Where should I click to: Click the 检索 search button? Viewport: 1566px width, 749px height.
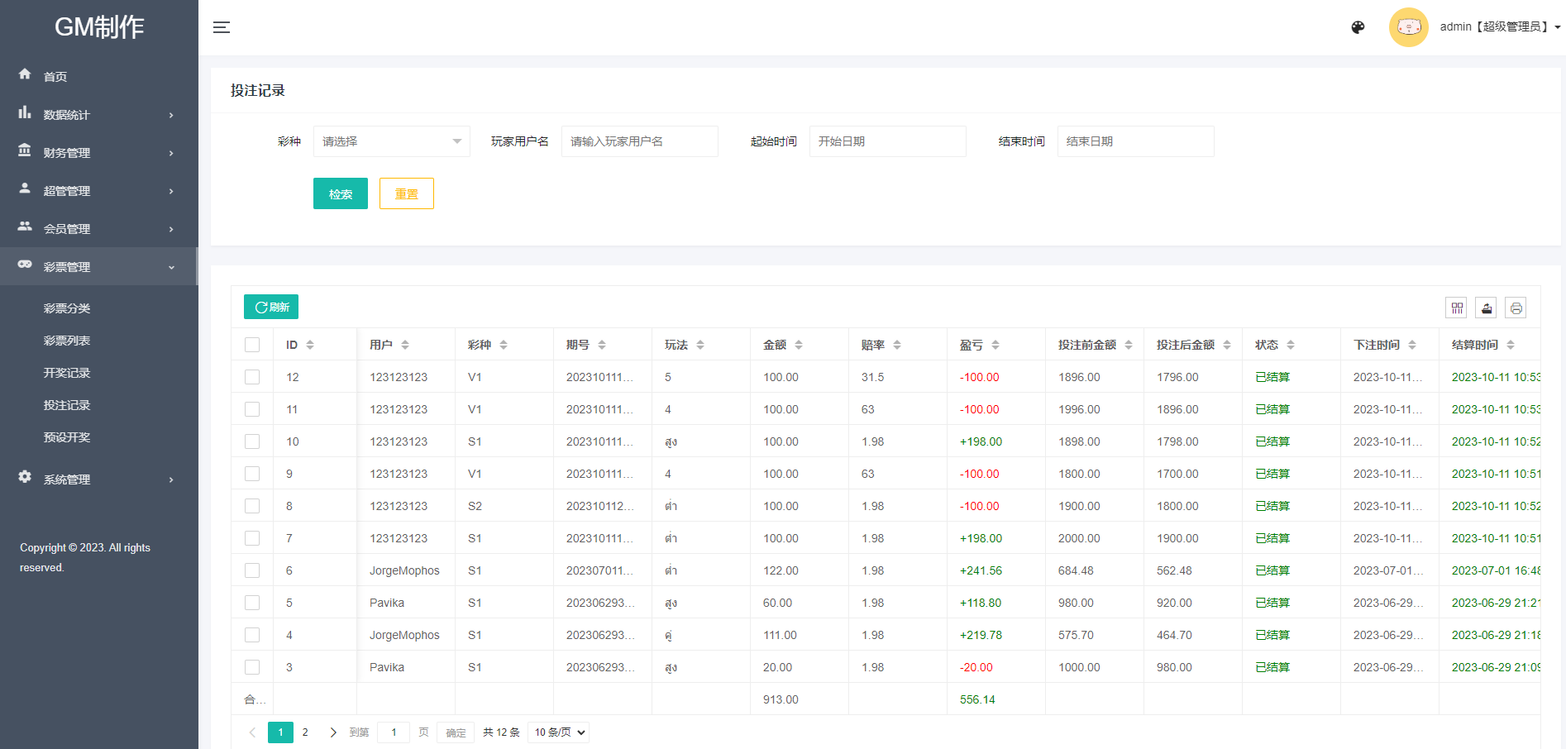(x=340, y=193)
